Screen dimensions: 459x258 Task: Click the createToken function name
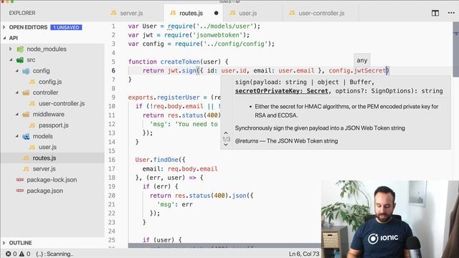(180, 62)
